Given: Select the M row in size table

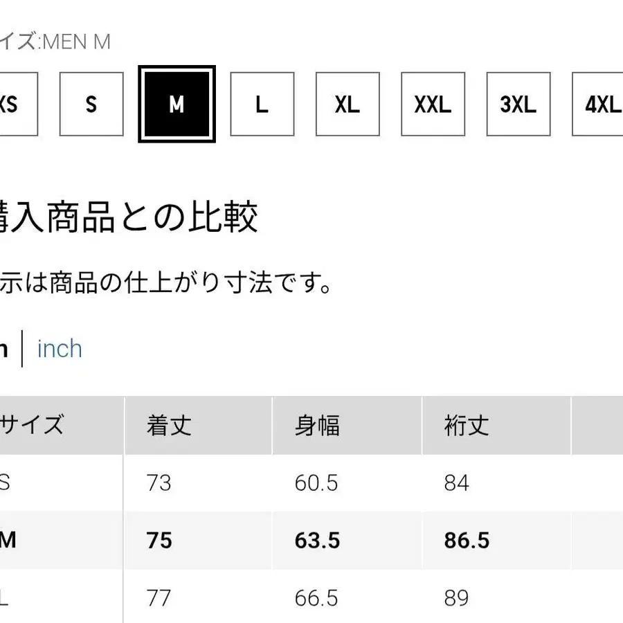Looking at the screenshot, I should pyautogui.click(x=8, y=540).
